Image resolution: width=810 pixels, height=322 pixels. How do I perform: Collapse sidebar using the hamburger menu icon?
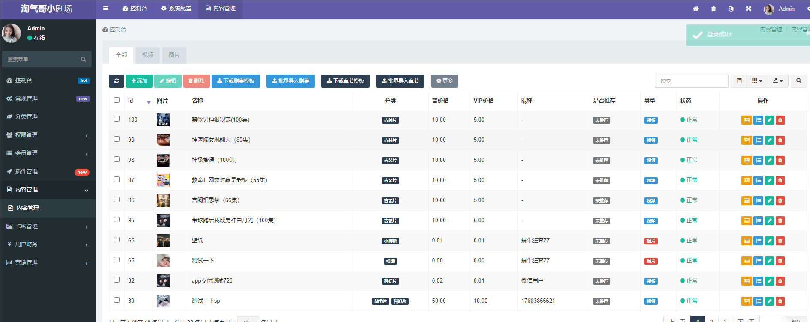pos(106,9)
